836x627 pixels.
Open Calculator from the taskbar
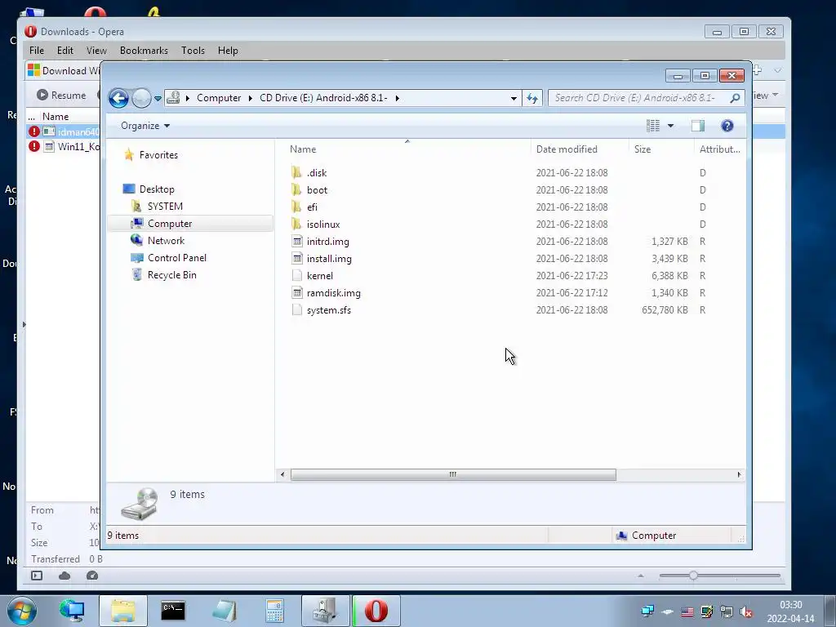pyautogui.click(x=274, y=611)
